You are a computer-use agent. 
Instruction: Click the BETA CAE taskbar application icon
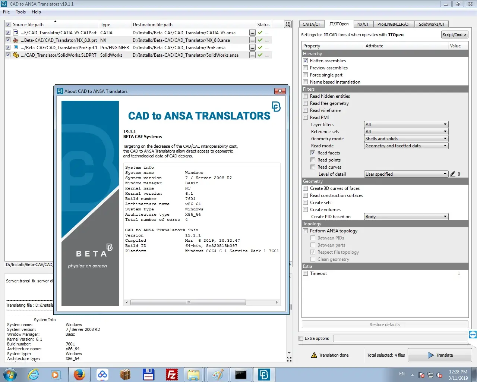coord(264,375)
